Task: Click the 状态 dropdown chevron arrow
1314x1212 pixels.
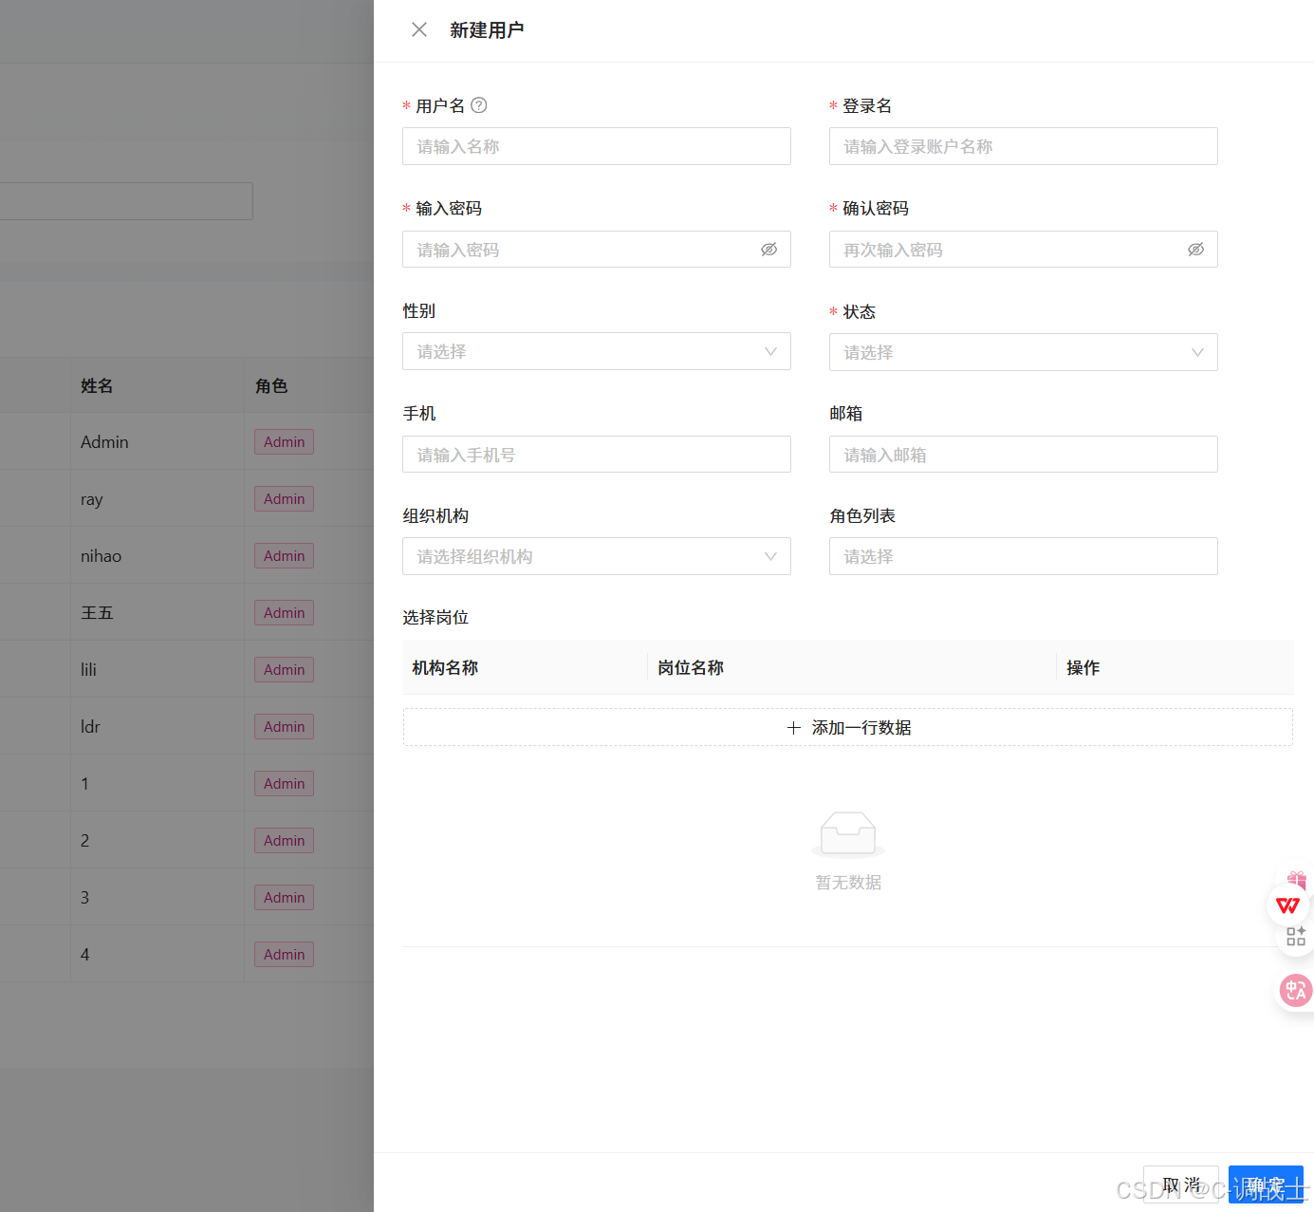Action: (x=1197, y=352)
